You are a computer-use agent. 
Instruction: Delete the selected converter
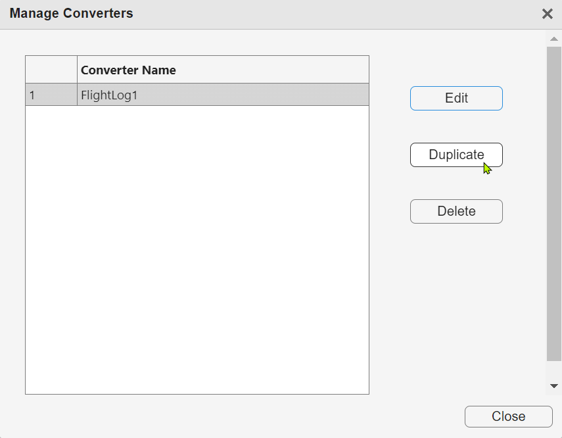point(456,212)
